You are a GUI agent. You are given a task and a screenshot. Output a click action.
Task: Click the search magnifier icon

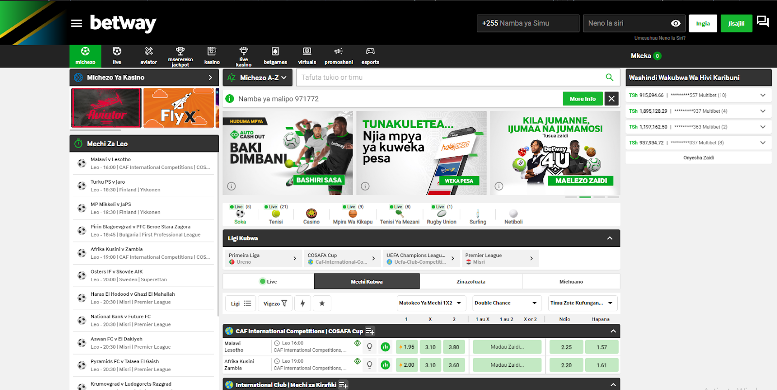click(x=609, y=77)
